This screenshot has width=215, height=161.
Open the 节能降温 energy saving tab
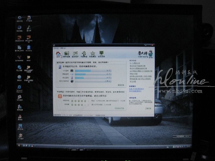click(84, 54)
